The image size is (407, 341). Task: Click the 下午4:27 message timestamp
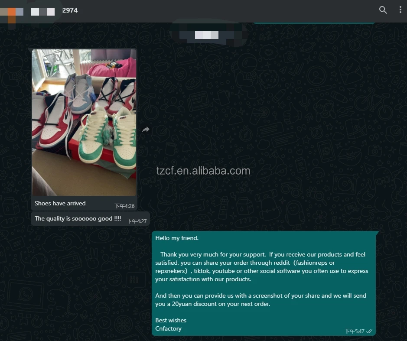click(137, 221)
